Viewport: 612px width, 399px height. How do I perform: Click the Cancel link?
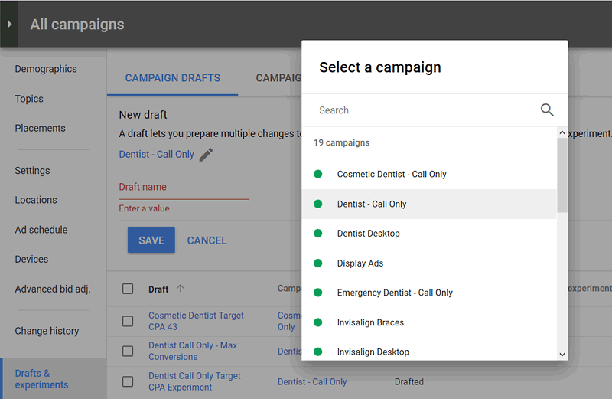click(207, 240)
